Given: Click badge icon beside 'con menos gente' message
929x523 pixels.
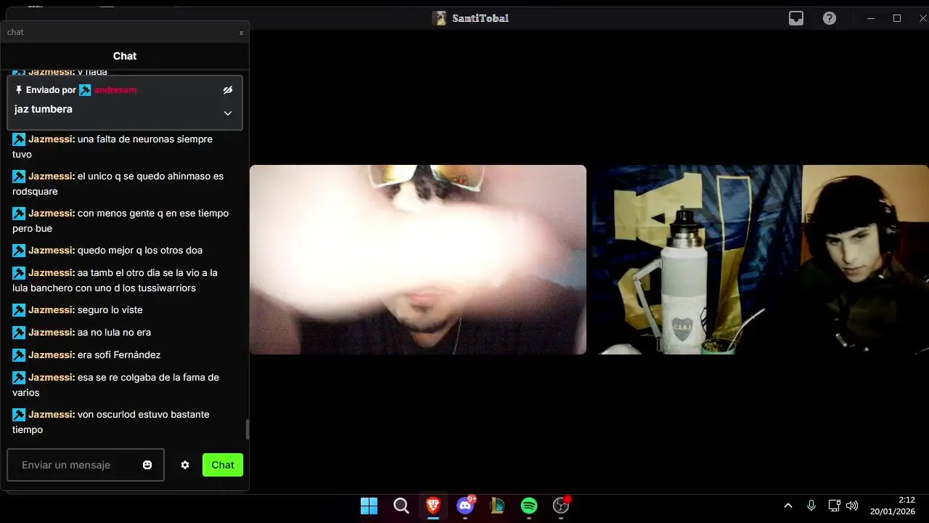Looking at the screenshot, I should [19, 214].
